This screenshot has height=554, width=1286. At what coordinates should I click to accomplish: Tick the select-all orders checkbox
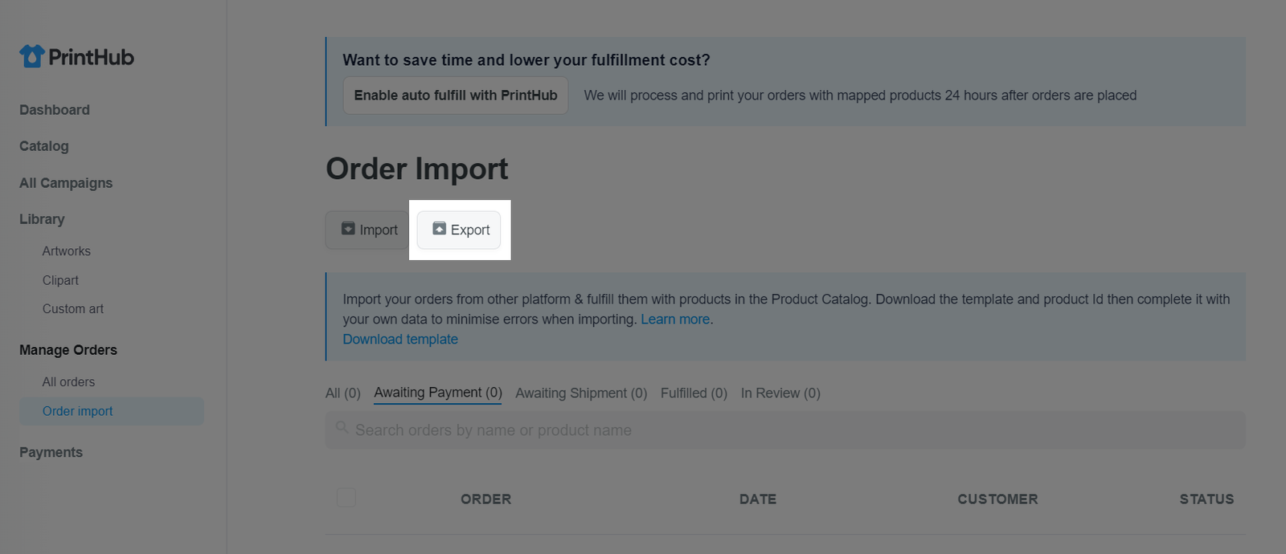click(x=346, y=498)
